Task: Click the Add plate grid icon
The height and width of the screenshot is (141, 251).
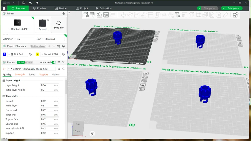Action: tap(92, 15)
